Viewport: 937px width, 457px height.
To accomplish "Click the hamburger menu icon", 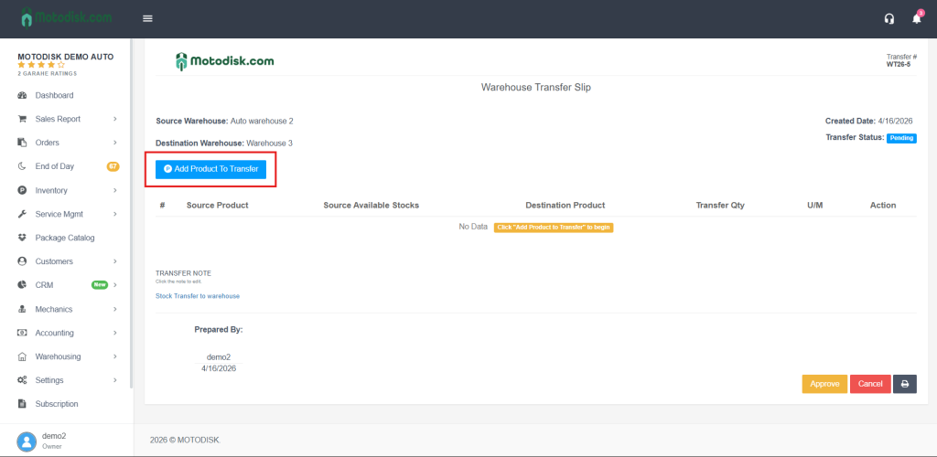I will pos(147,18).
